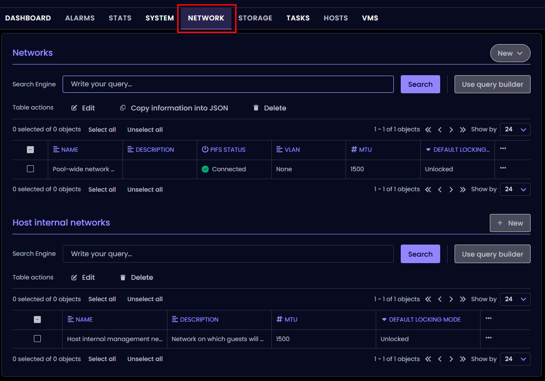The image size is (545, 381).
Task: Go to first page in top Networks pagination
Action: 428,130
